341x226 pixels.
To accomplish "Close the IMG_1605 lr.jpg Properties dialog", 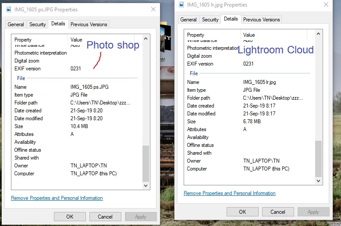I will pos(326,4).
